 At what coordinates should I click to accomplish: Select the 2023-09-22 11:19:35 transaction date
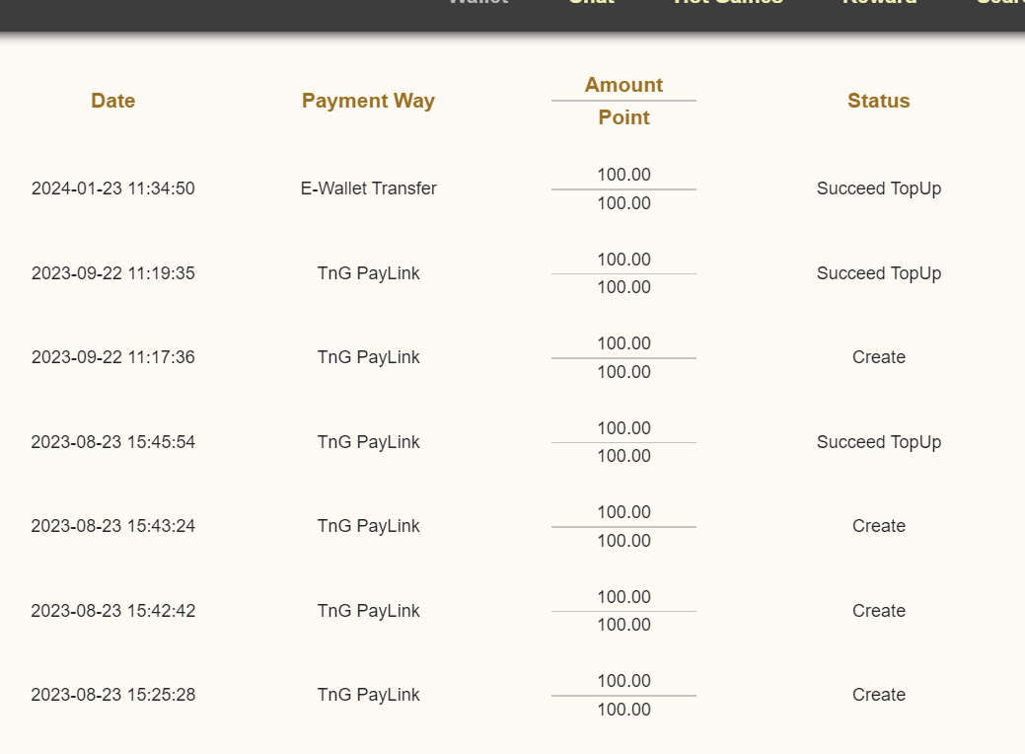click(x=113, y=273)
